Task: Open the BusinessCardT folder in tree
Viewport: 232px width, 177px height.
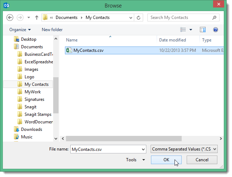Action: (39, 54)
